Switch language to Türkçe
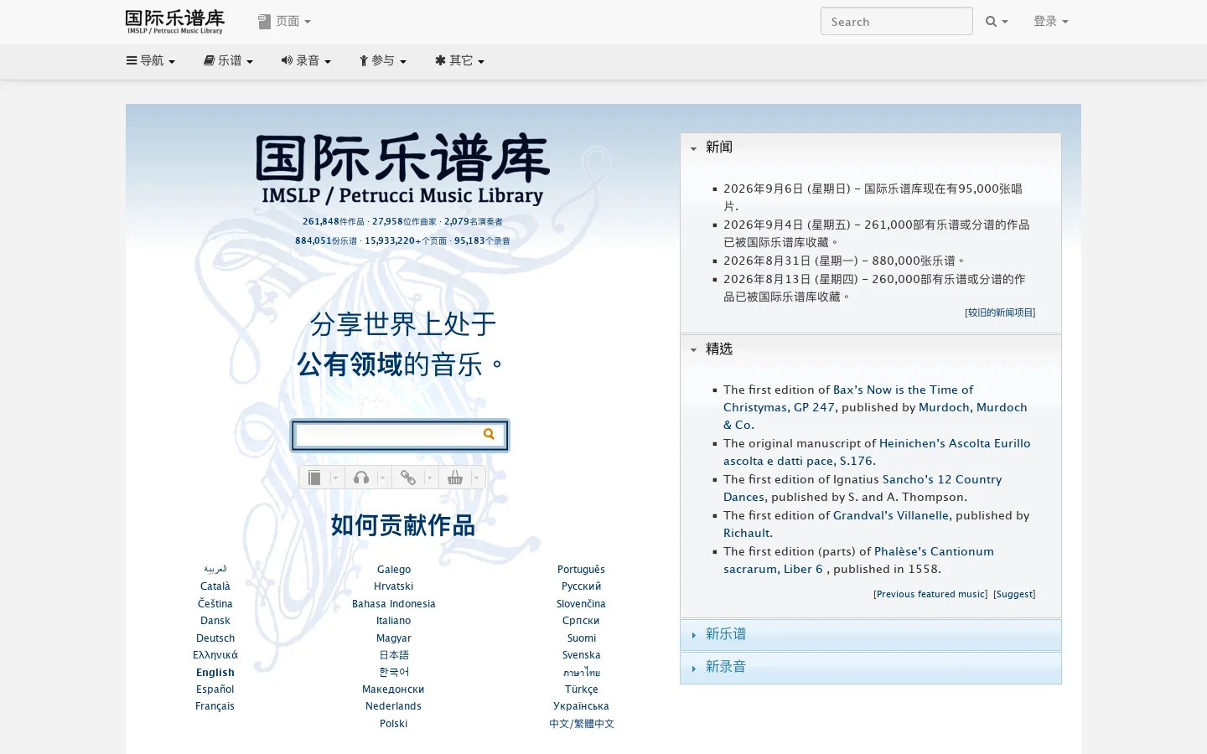1207x754 pixels. coord(582,689)
